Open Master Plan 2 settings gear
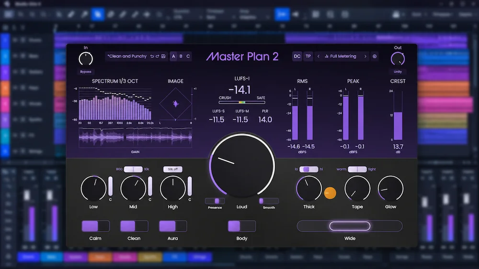The height and width of the screenshot is (269, 479). (x=375, y=56)
